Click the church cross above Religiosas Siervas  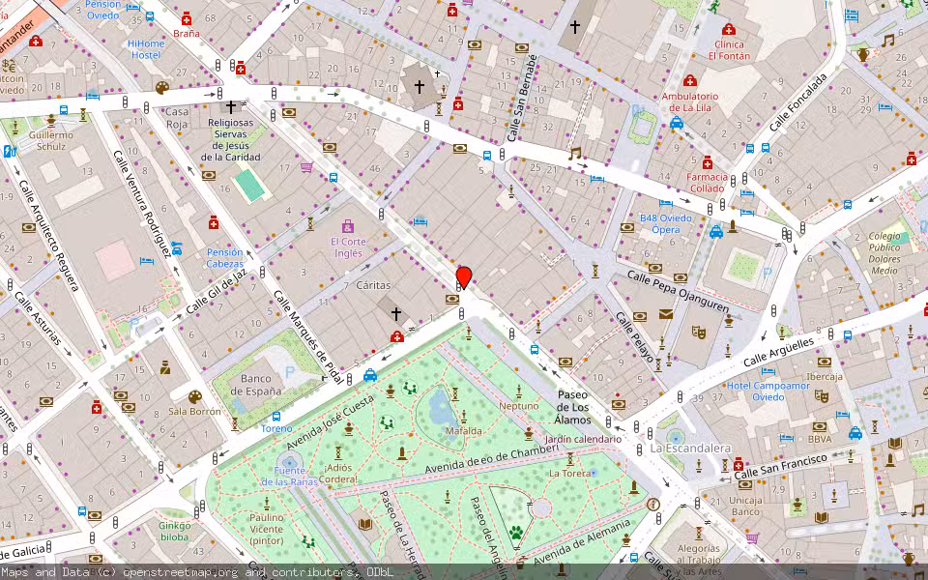click(231, 107)
